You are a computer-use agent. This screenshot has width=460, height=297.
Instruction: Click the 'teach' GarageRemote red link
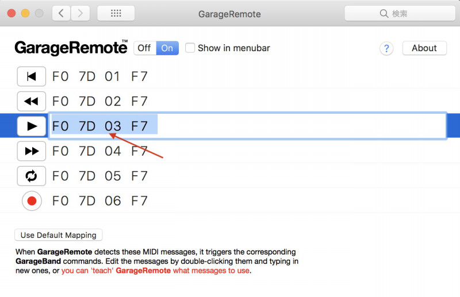pyautogui.click(x=155, y=271)
